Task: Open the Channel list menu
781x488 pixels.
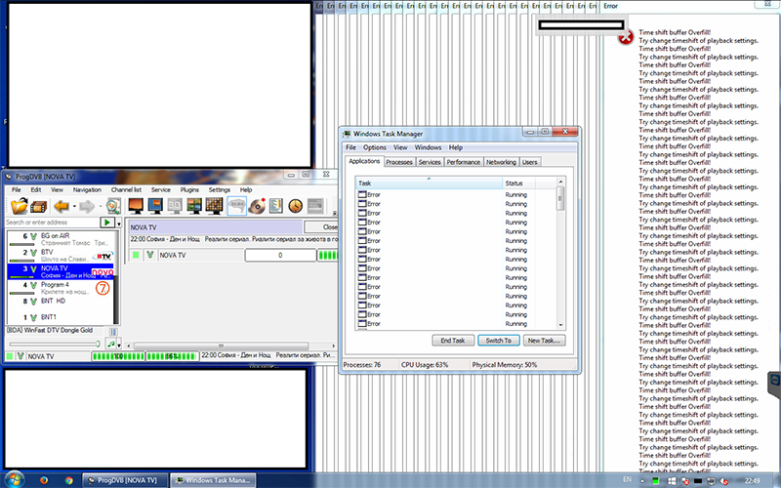Action: click(x=125, y=189)
